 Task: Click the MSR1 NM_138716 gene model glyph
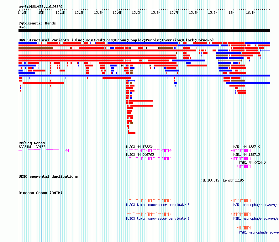coord(241,150)
